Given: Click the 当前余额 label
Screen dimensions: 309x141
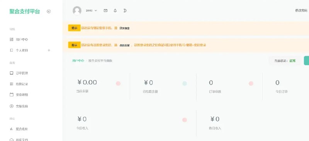Looking at the screenshot, I should click(x=82, y=91).
